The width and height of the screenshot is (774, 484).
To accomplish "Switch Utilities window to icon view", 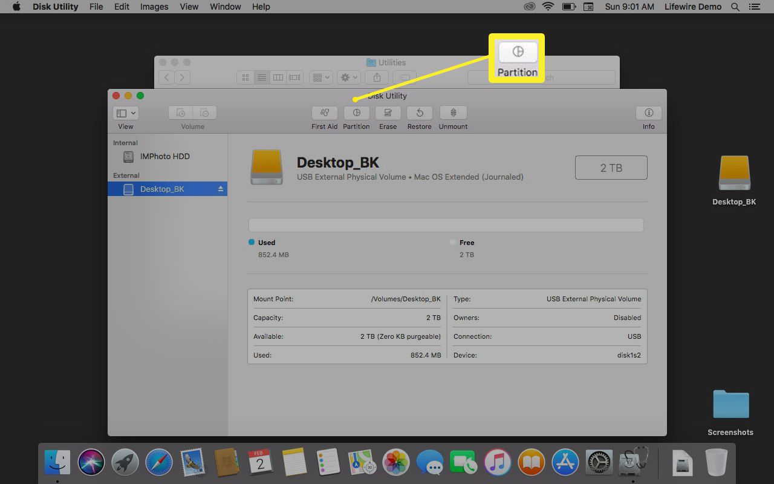I will pos(245,77).
